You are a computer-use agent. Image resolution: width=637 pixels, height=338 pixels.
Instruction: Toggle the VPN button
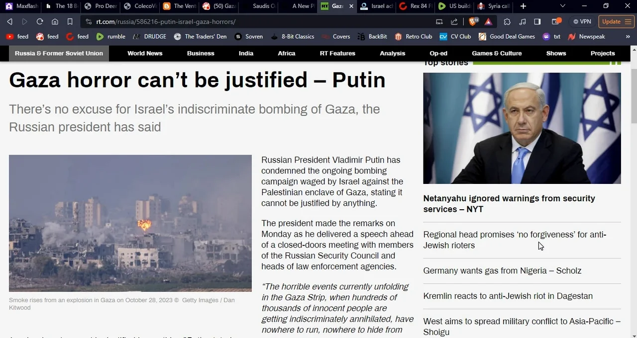pos(582,21)
